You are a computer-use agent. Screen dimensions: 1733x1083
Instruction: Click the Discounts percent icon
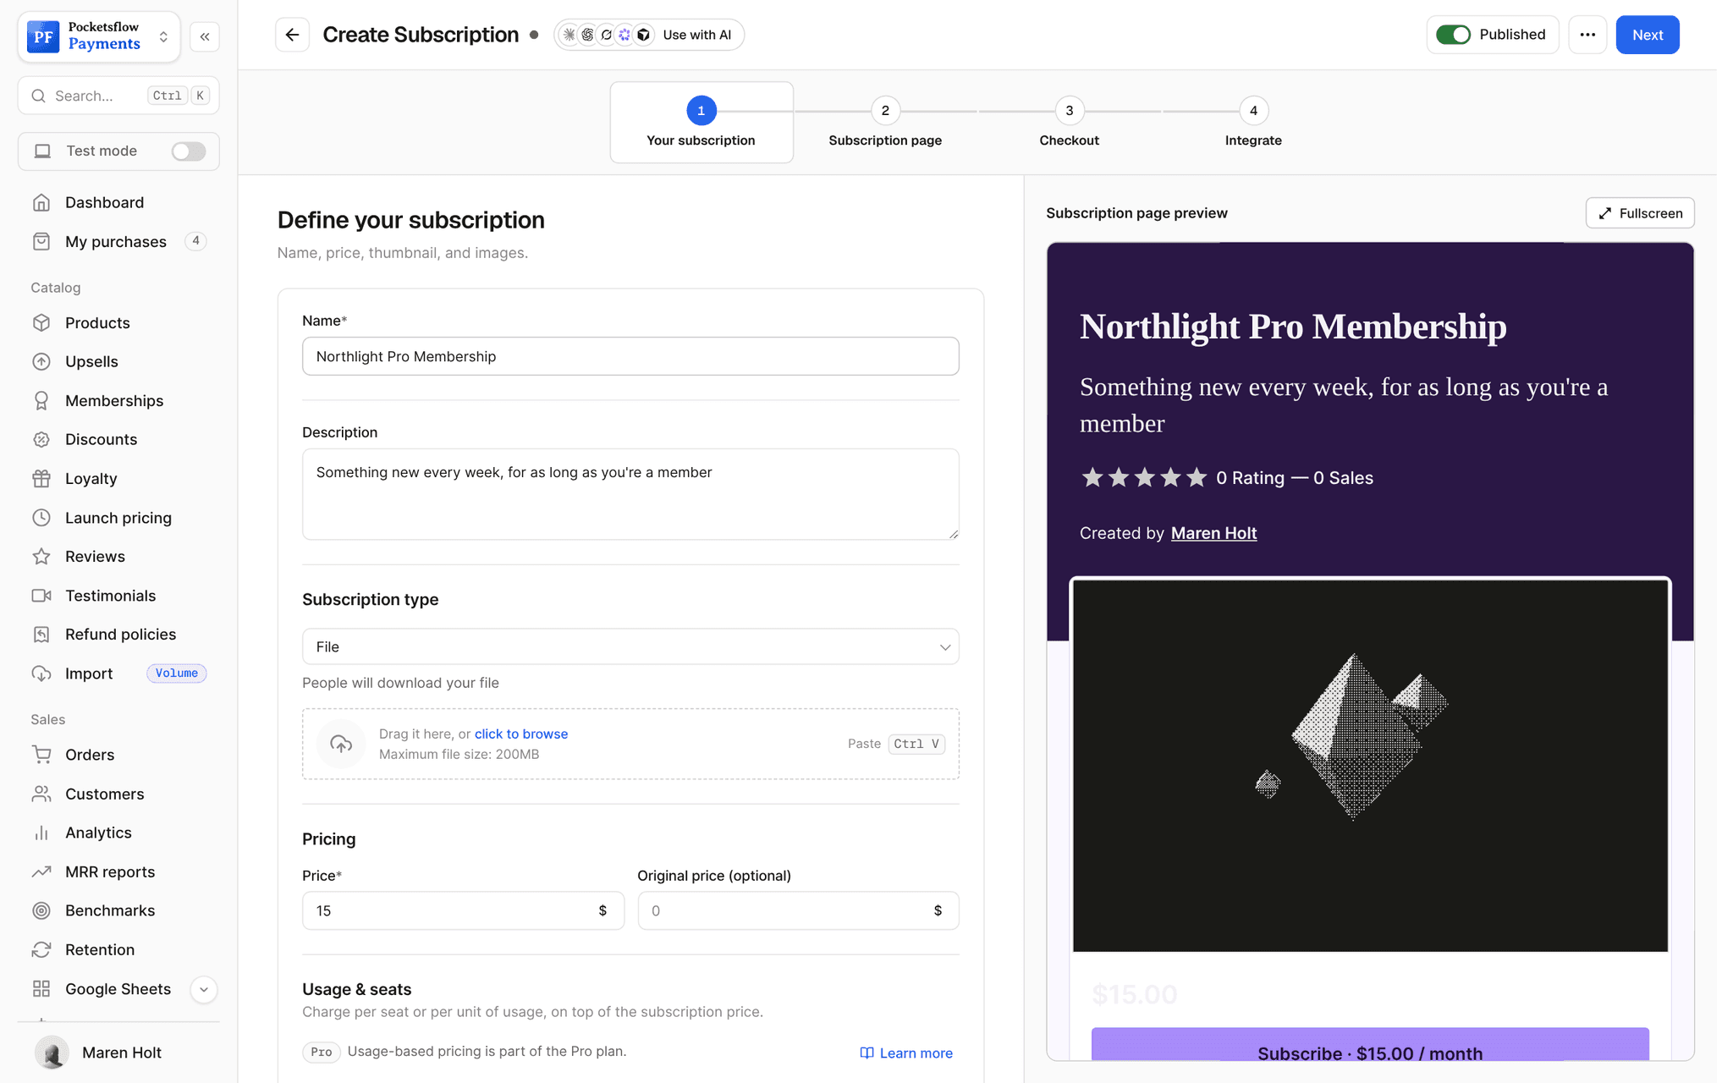[x=41, y=439]
